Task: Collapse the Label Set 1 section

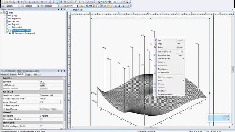Action: pyautogui.click(x=1, y=92)
